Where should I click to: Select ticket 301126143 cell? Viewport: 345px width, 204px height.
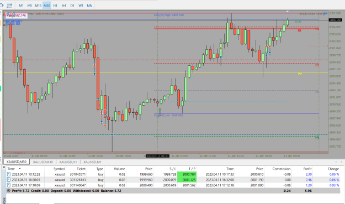pos(78,180)
